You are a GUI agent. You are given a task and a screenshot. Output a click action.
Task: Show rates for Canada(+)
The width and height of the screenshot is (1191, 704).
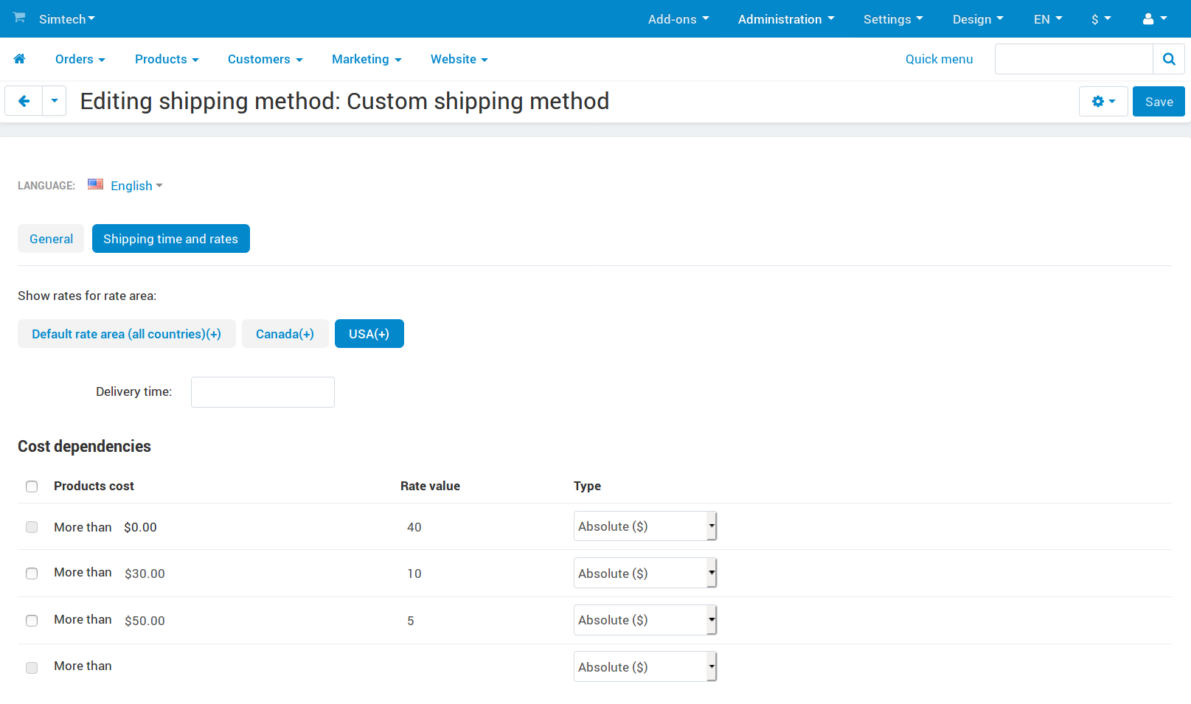tap(285, 334)
